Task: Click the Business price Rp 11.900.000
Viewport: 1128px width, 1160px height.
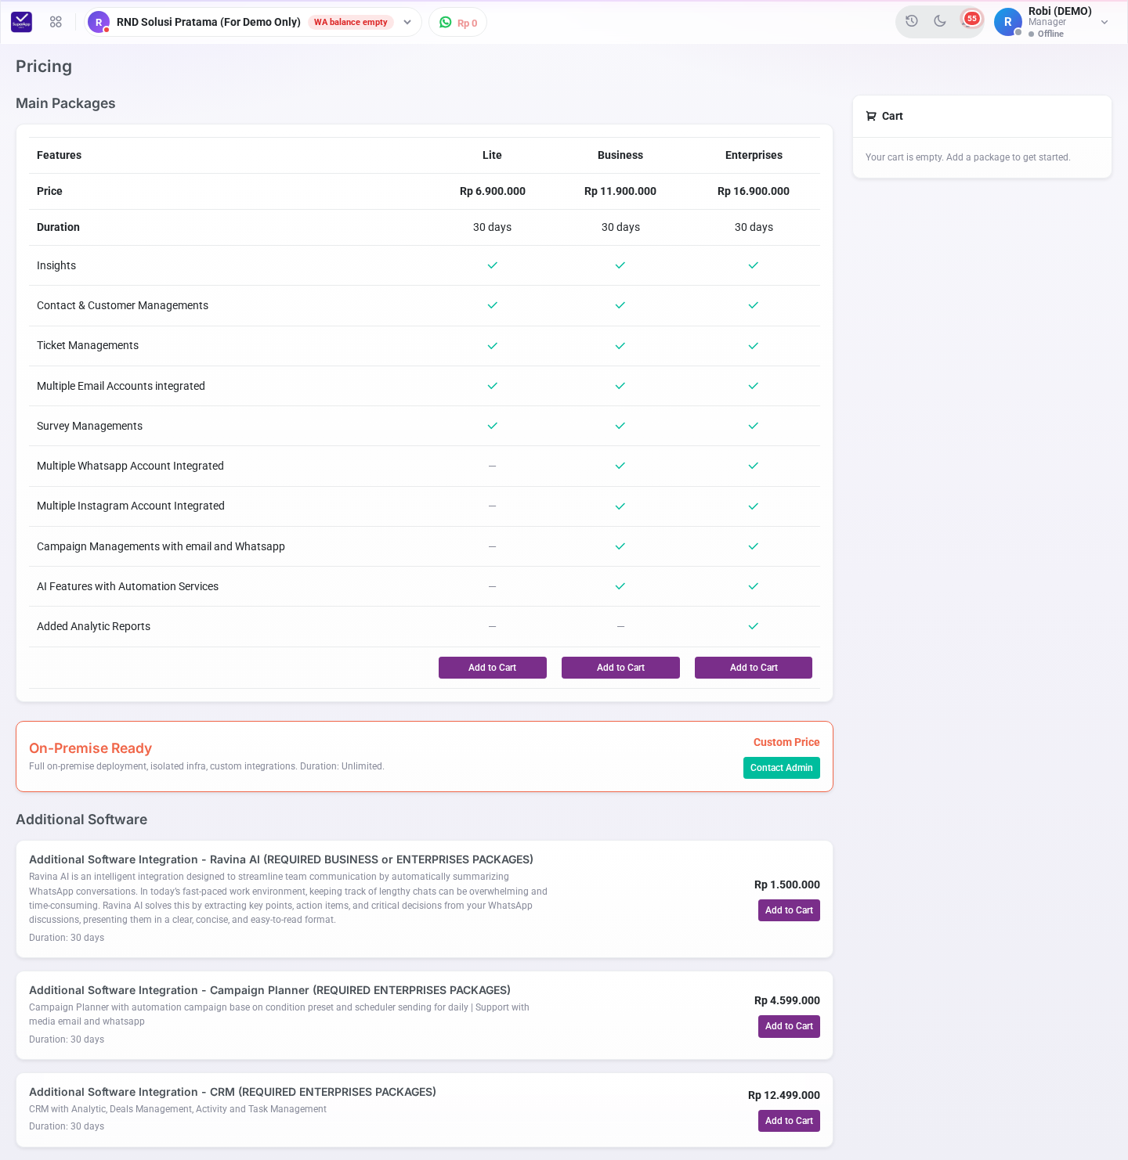Action: pyautogui.click(x=620, y=191)
